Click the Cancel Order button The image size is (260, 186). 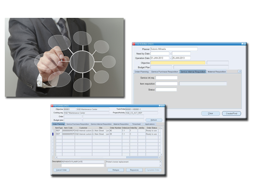coord(61,170)
